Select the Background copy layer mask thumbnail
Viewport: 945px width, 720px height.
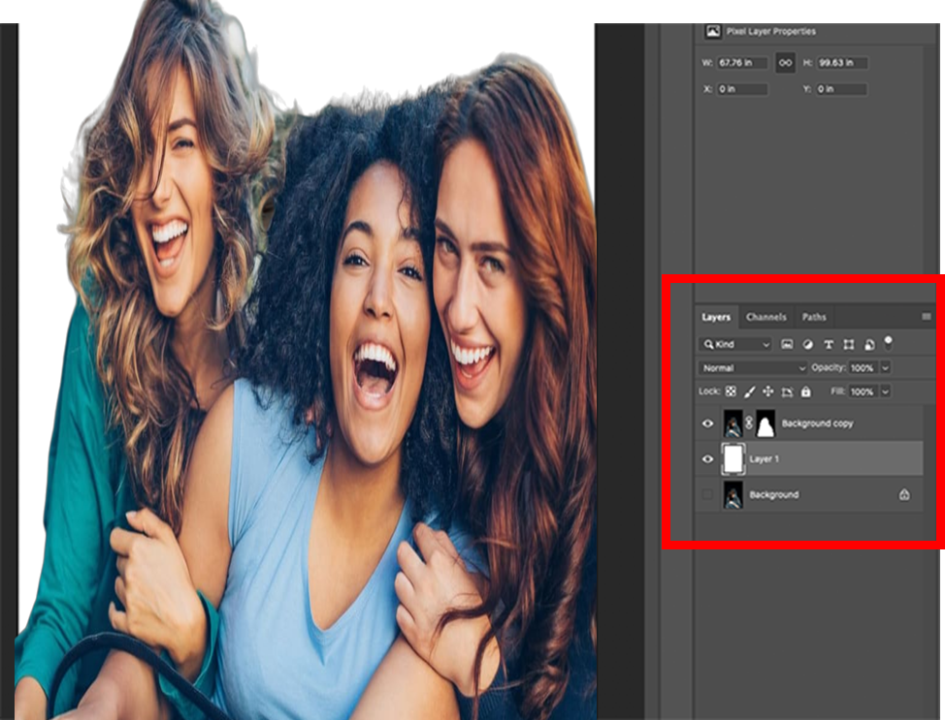pyautogui.click(x=766, y=423)
